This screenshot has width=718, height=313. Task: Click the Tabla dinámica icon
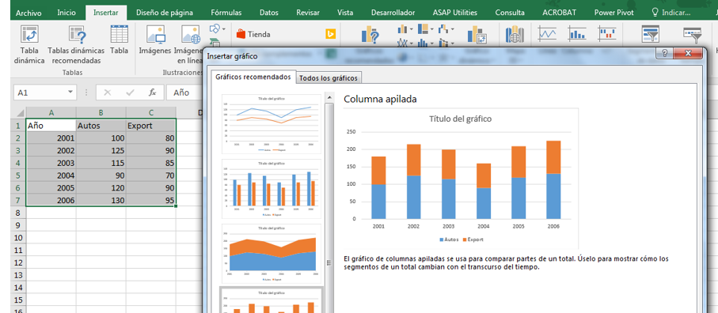(29, 34)
